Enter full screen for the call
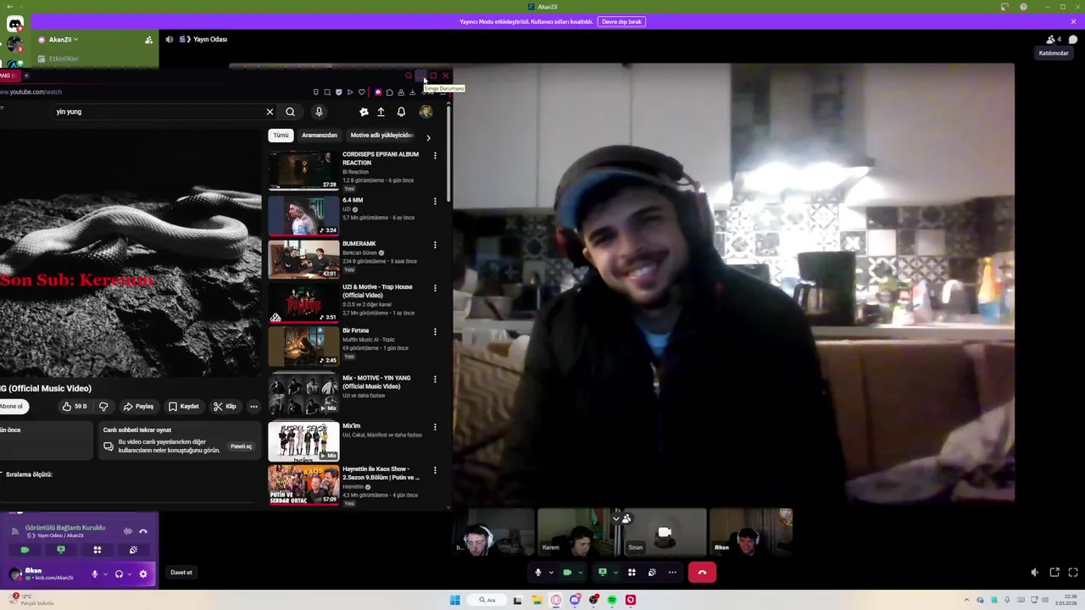1085x610 pixels. pyautogui.click(x=1073, y=573)
